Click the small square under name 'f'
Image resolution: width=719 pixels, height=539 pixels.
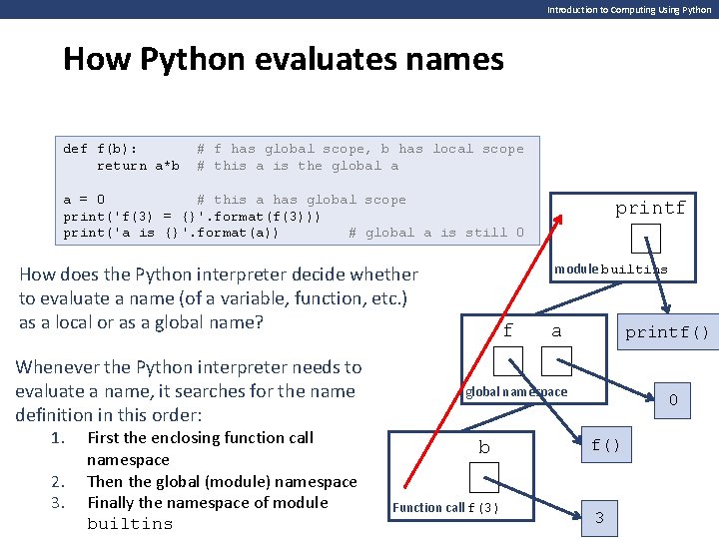tap(508, 361)
